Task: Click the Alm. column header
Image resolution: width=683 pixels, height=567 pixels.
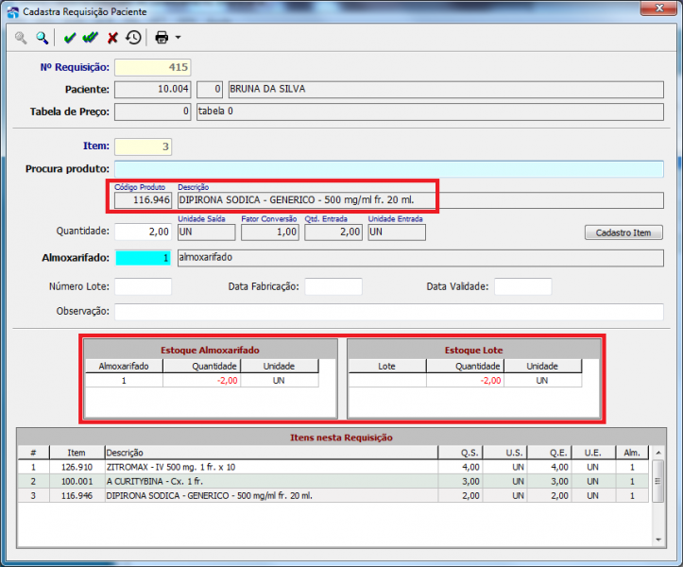Action: tap(632, 453)
